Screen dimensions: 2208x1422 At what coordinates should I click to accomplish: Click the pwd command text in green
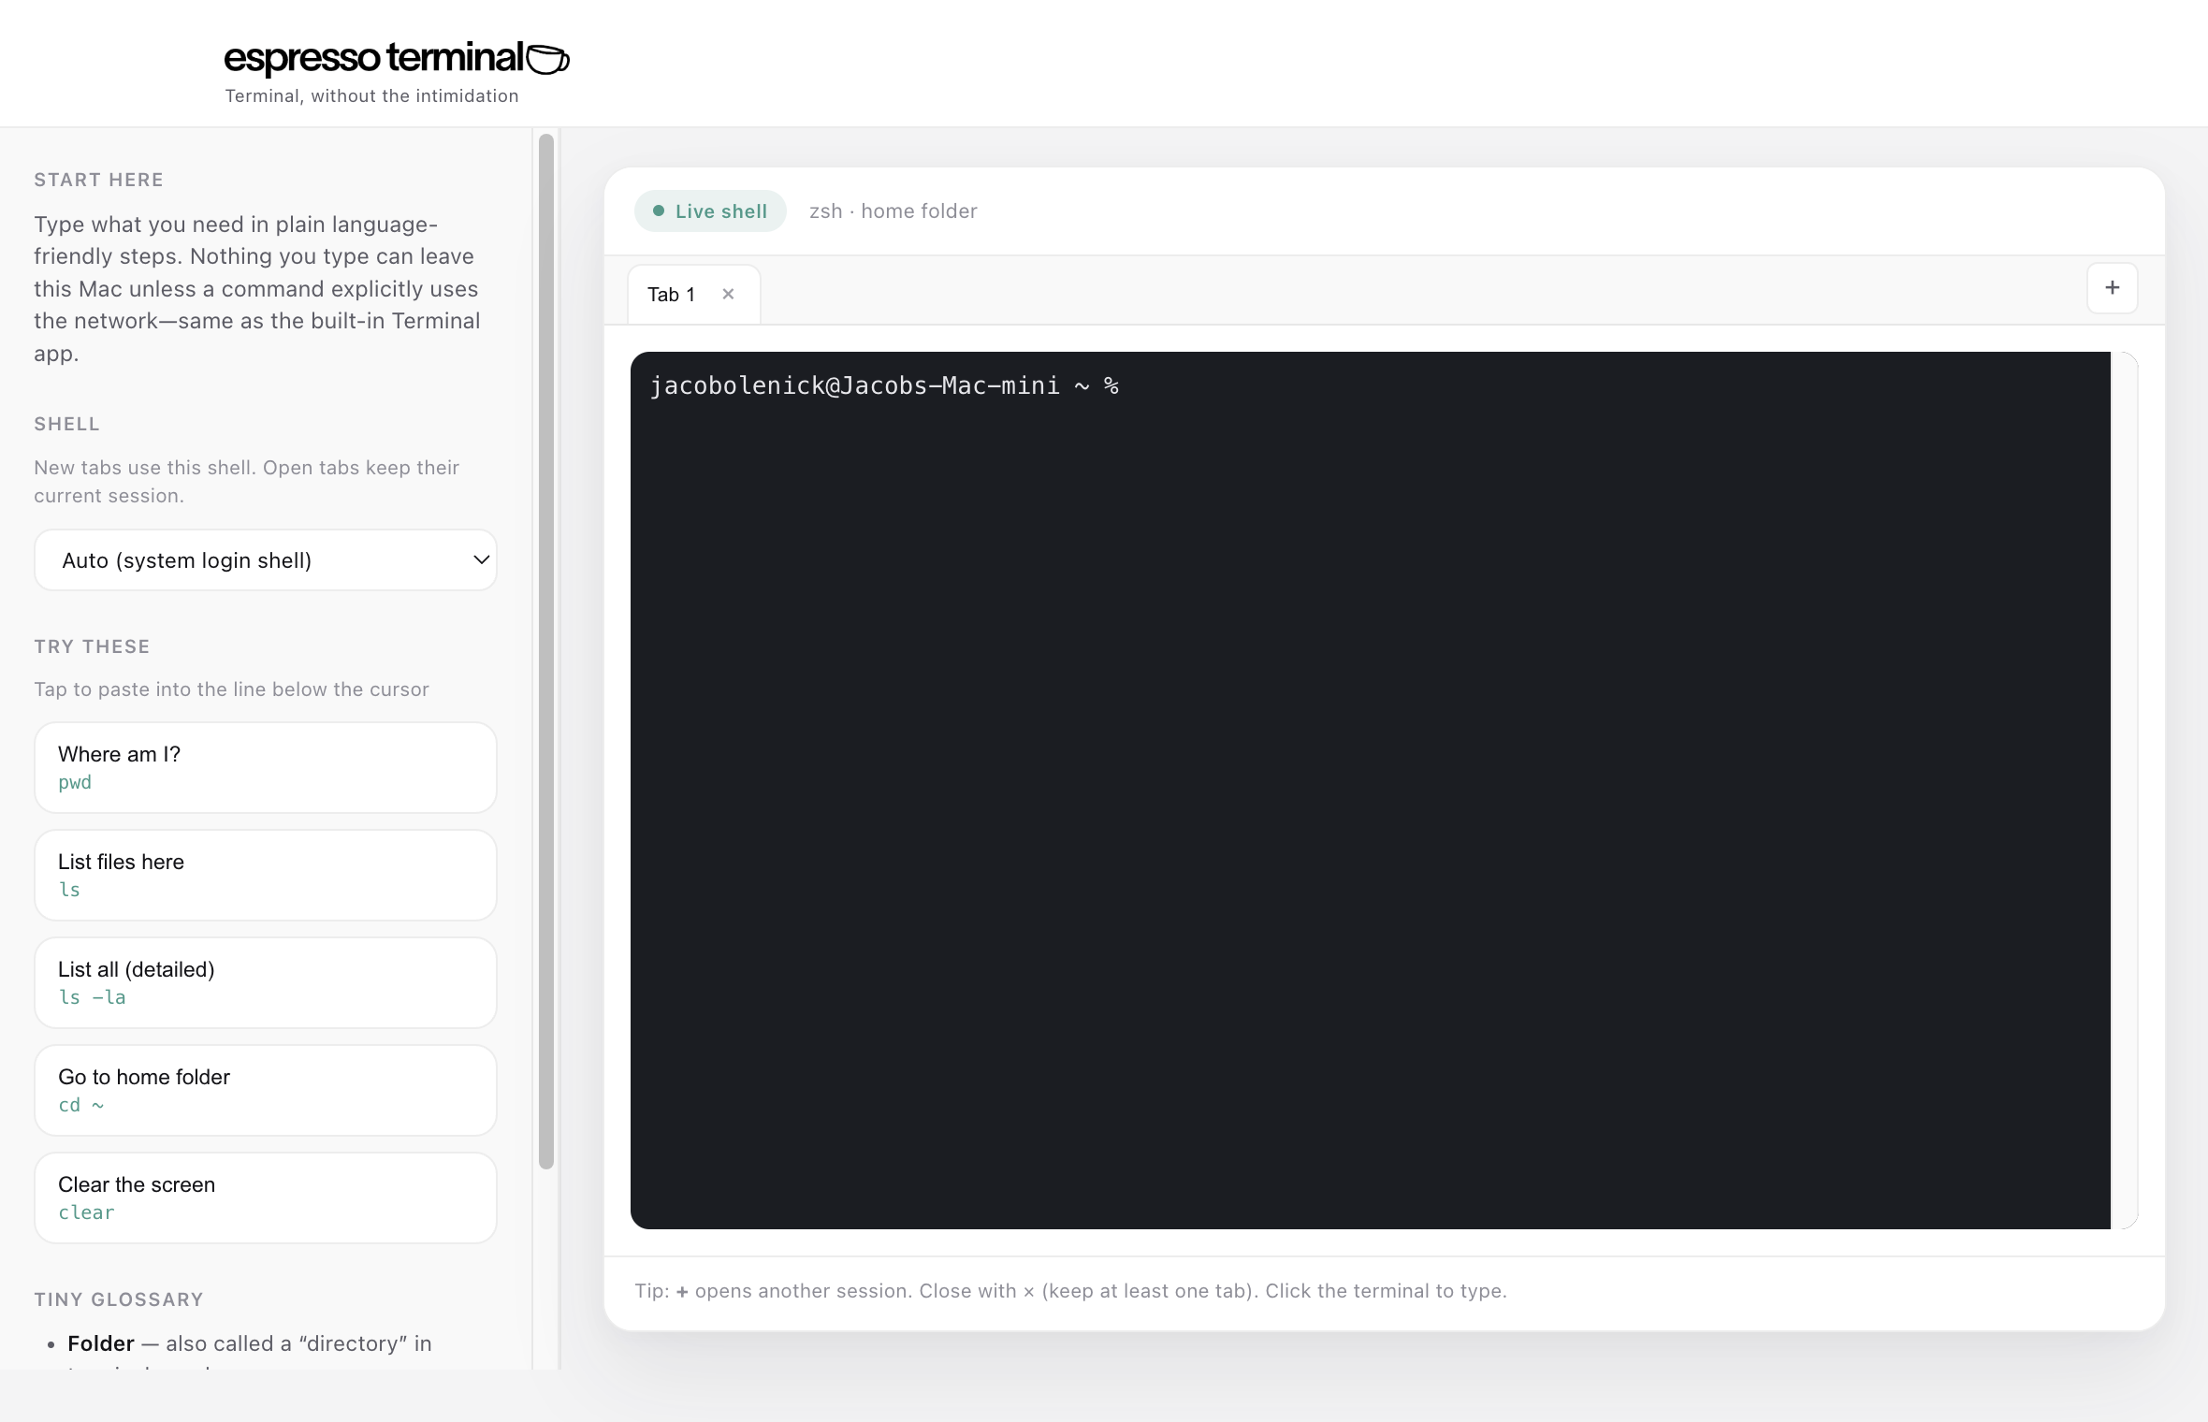point(74,783)
